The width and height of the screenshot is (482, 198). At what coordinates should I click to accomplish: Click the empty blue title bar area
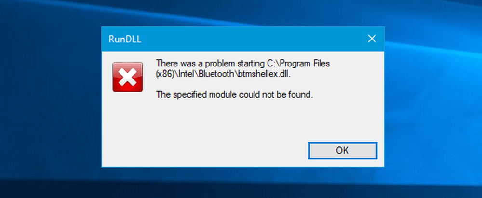click(252, 39)
